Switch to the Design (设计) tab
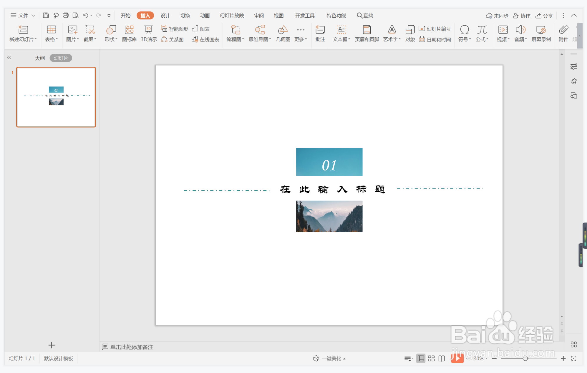This screenshot has height=373, width=587. (x=165, y=16)
